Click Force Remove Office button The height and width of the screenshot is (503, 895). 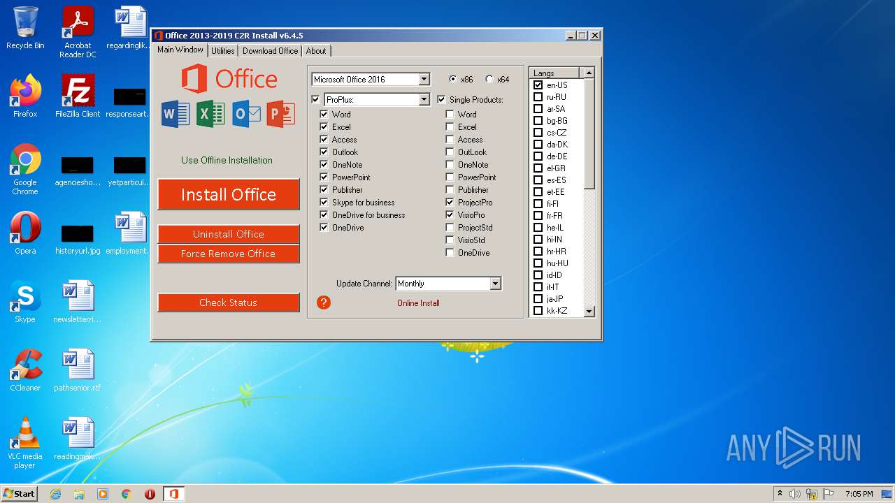[229, 254]
